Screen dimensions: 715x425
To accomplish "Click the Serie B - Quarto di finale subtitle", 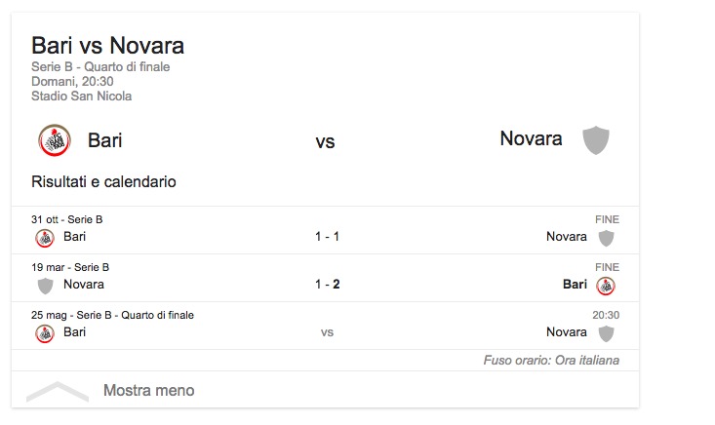I will coord(100,67).
